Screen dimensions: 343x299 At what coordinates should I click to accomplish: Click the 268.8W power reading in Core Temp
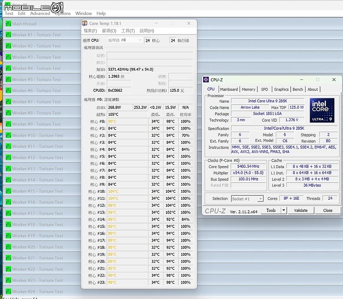[120, 108]
